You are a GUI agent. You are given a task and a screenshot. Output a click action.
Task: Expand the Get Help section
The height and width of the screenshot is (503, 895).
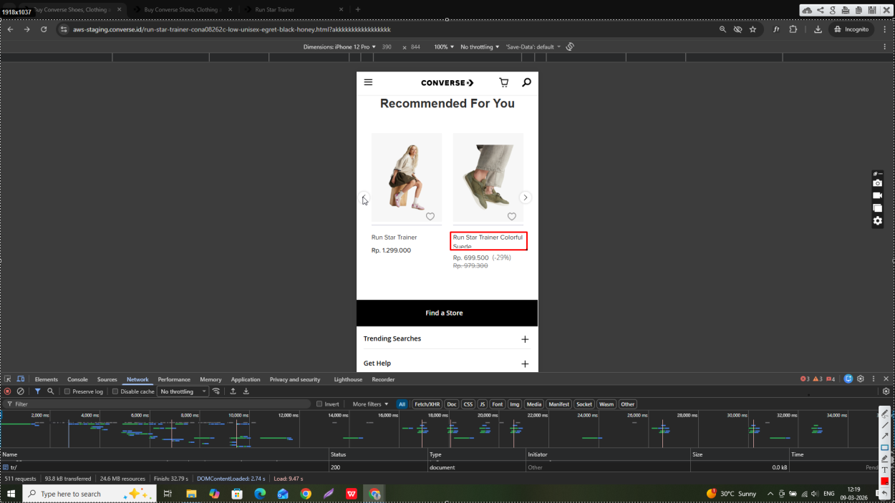[447, 363]
